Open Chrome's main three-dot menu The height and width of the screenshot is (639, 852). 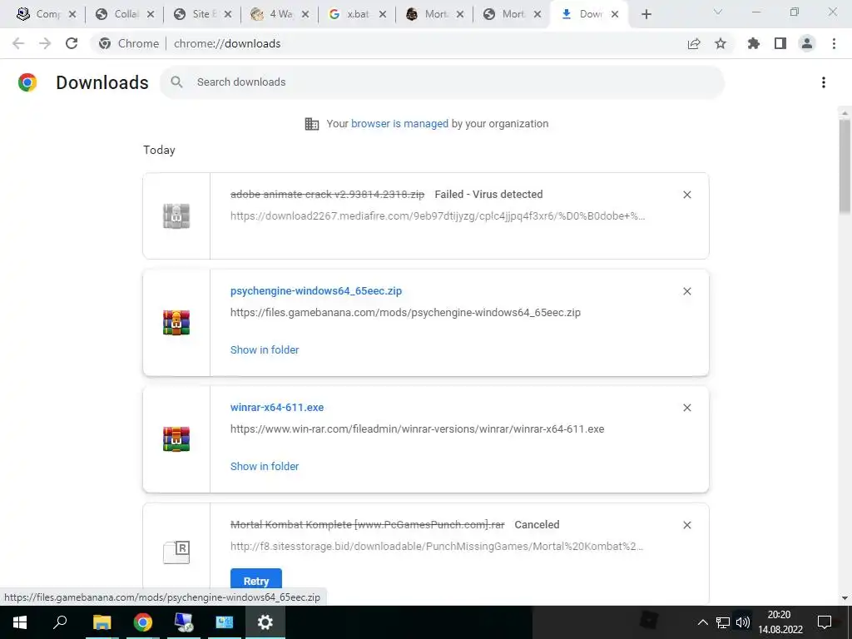point(834,43)
